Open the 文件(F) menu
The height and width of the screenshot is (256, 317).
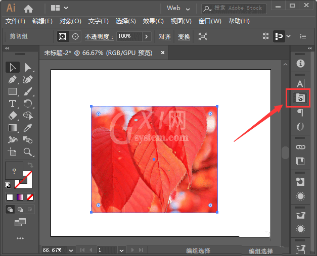pyautogui.click(x=15, y=21)
